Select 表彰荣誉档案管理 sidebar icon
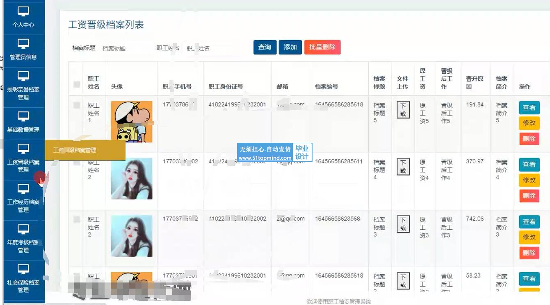 [23, 76]
